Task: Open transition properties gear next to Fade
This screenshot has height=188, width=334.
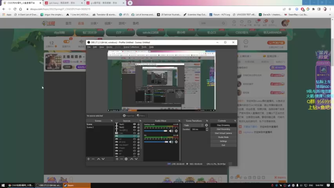Action: coord(206,125)
